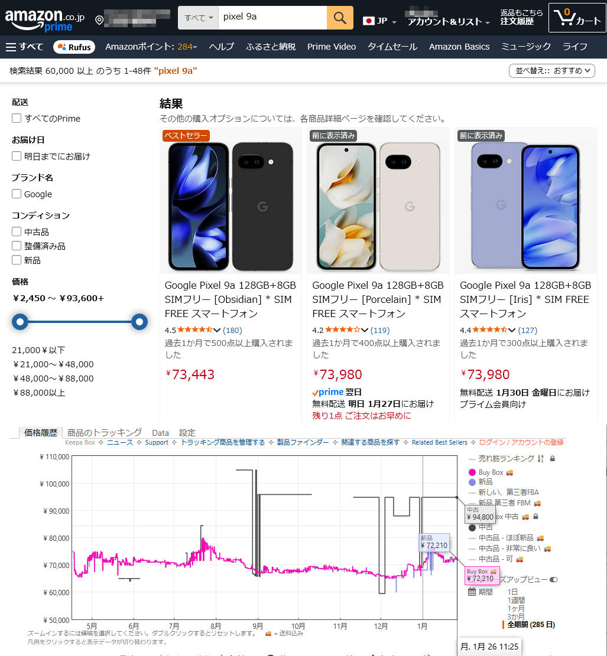The height and width of the screenshot is (656, 607).
Task: Open the タイムセール link
Action: [x=392, y=47]
